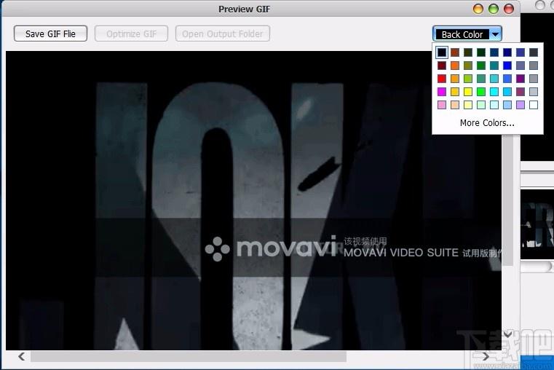Select the bright lime green swatch

click(x=481, y=92)
